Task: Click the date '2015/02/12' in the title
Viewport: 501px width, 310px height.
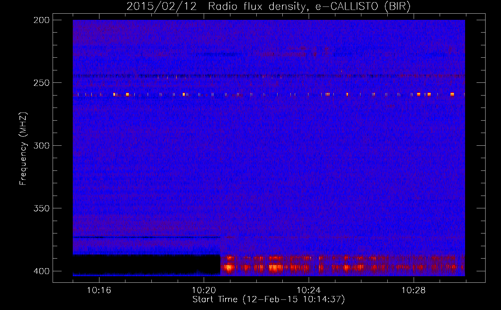Action: click(x=162, y=7)
